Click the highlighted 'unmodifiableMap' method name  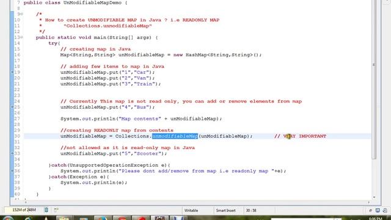[175, 136]
